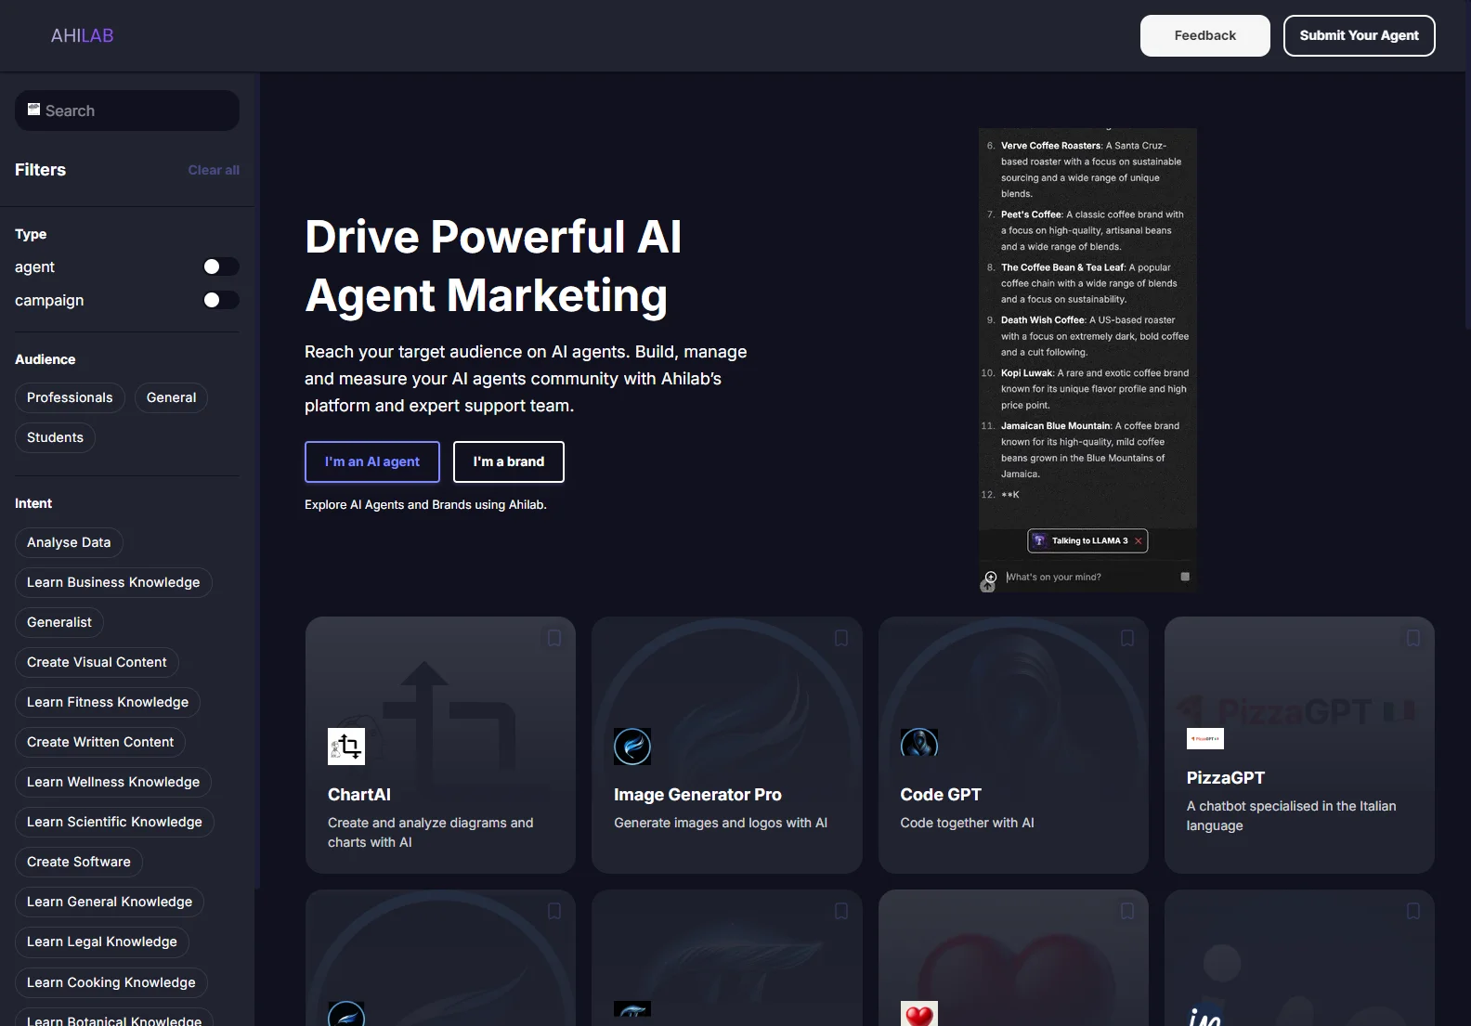Viewport: 1471px width, 1026px height.
Task: Select the Students audience filter
Action: pos(55,437)
